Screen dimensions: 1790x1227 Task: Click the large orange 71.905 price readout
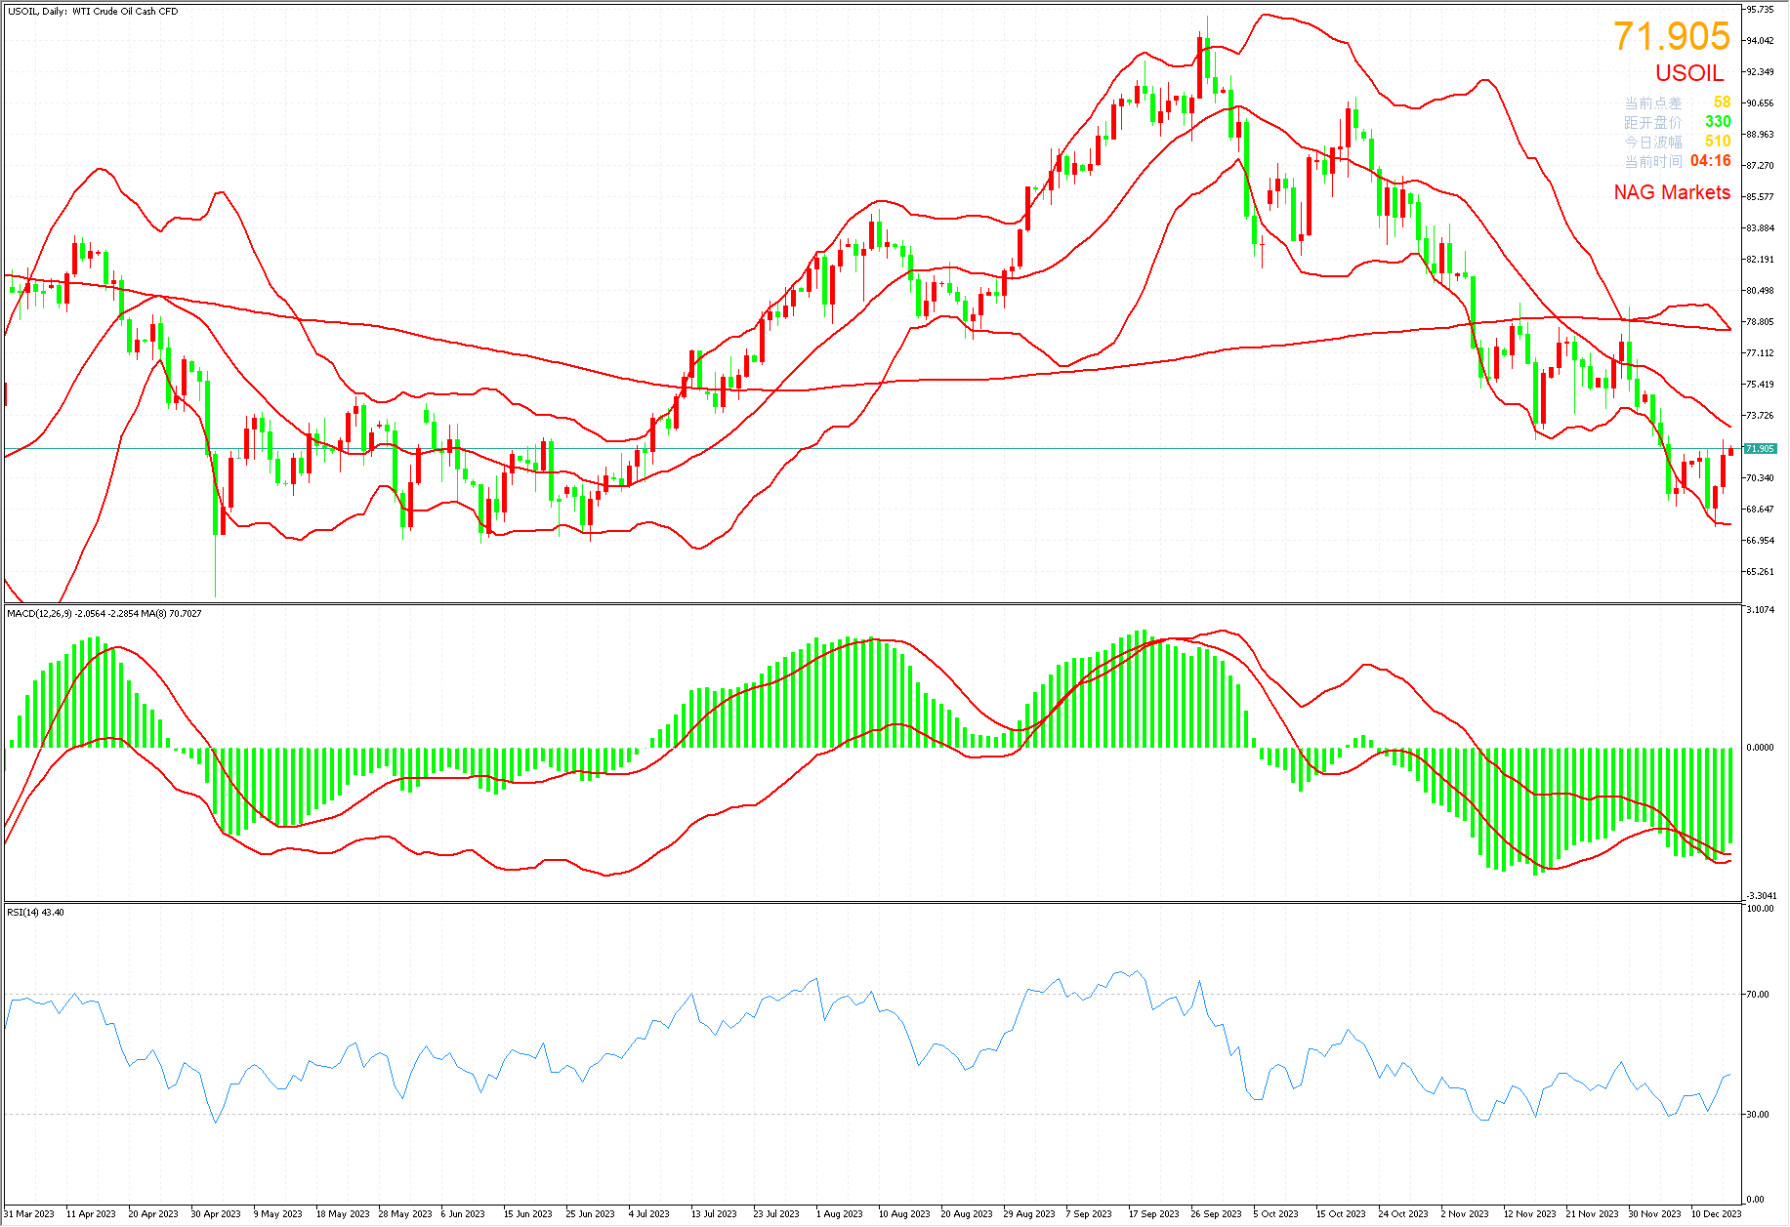coord(1671,37)
